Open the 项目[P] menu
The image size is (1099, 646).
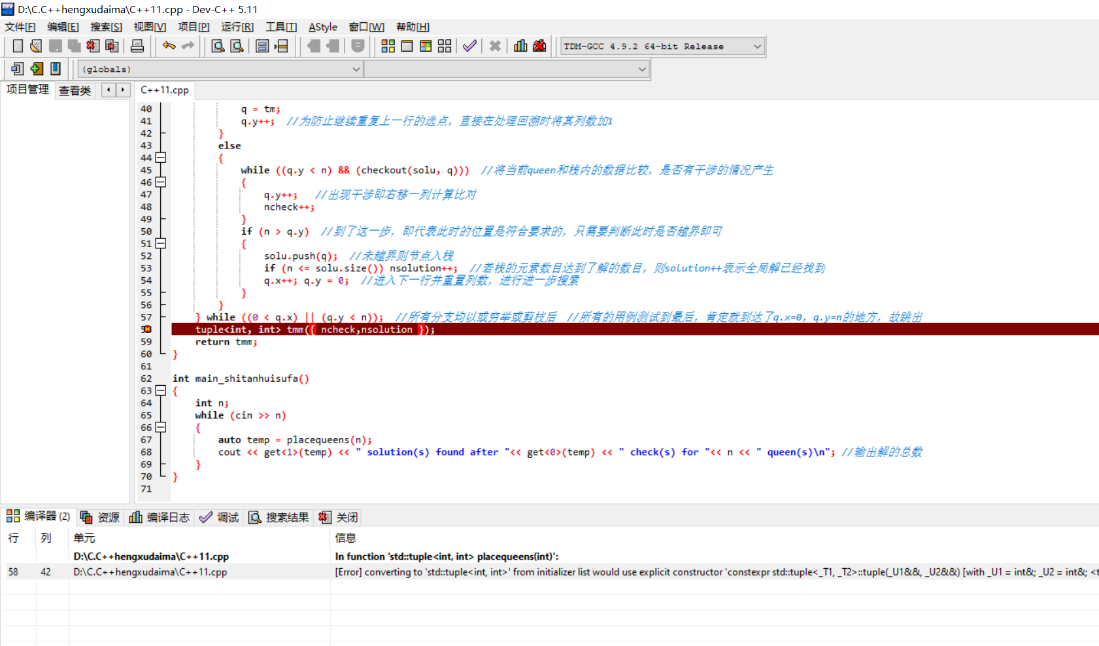[x=194, y=27]
